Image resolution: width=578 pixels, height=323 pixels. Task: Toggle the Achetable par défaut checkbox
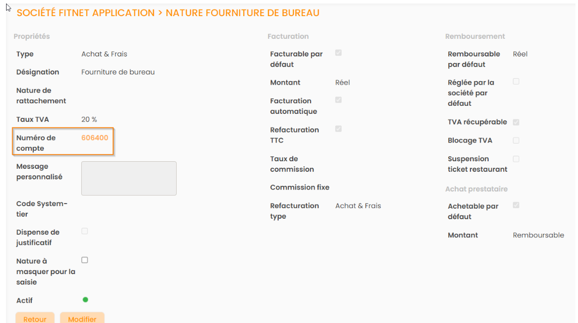tap(516, 205)
